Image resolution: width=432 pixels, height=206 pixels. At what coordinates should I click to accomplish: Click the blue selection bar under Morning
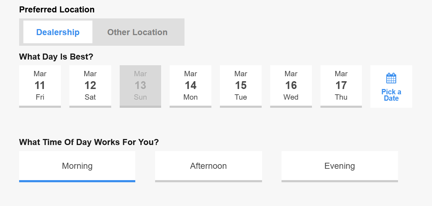point(77,181)
